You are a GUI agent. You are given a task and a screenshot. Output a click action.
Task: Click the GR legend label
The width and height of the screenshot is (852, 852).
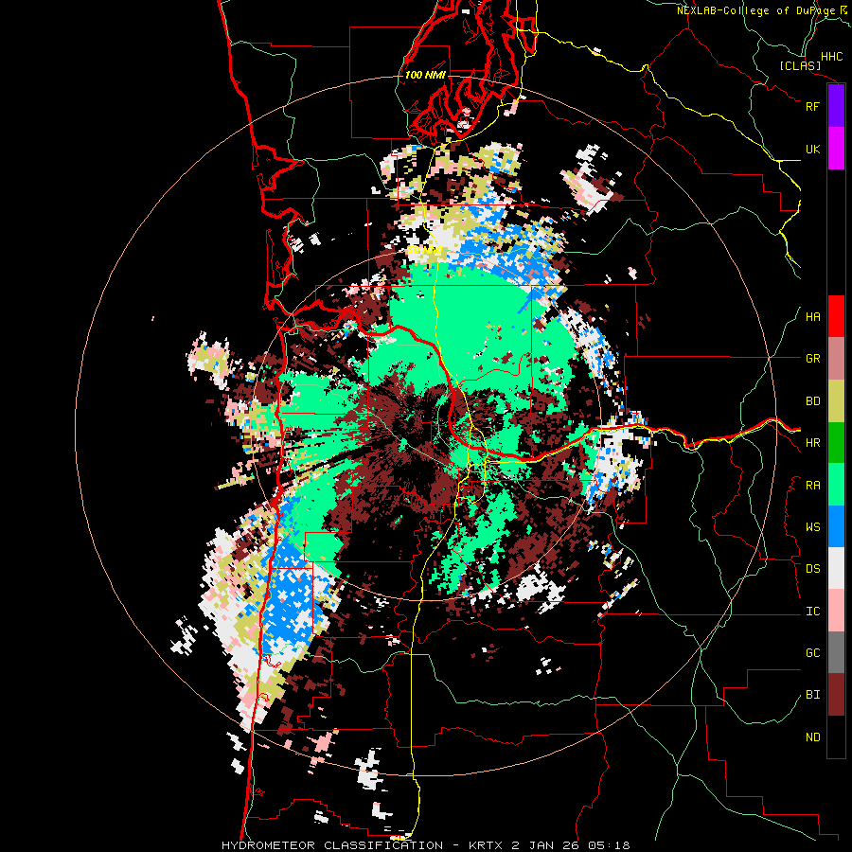click(812, 359)
